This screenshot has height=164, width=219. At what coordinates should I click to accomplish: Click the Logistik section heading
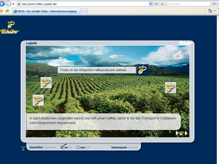click(x=31, y=43)
